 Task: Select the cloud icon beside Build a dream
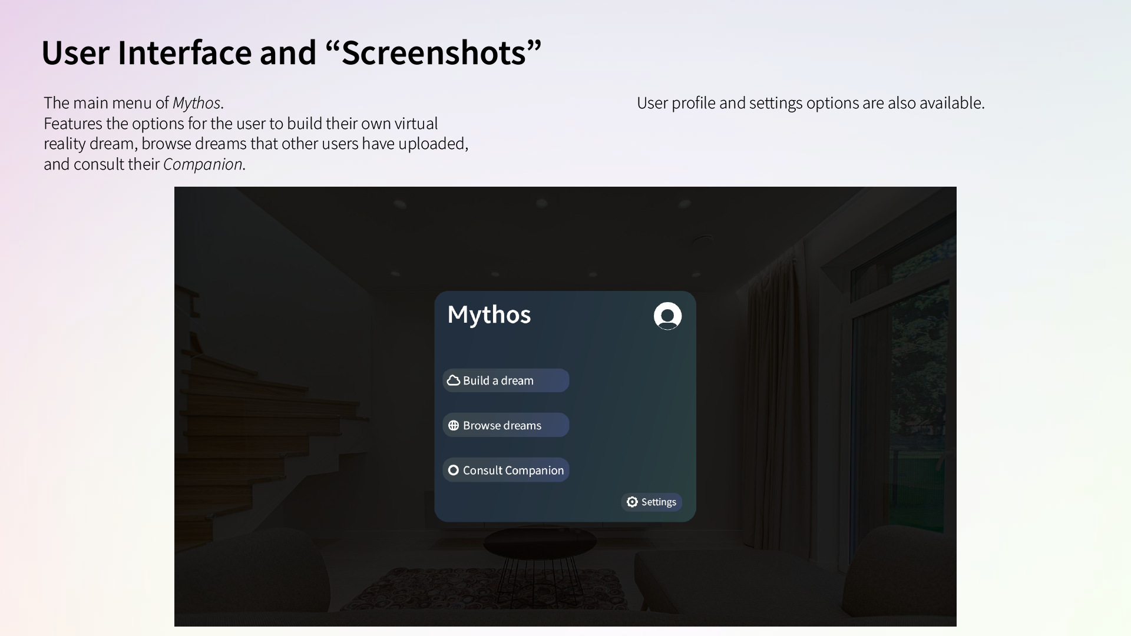(x=454, y=380)
